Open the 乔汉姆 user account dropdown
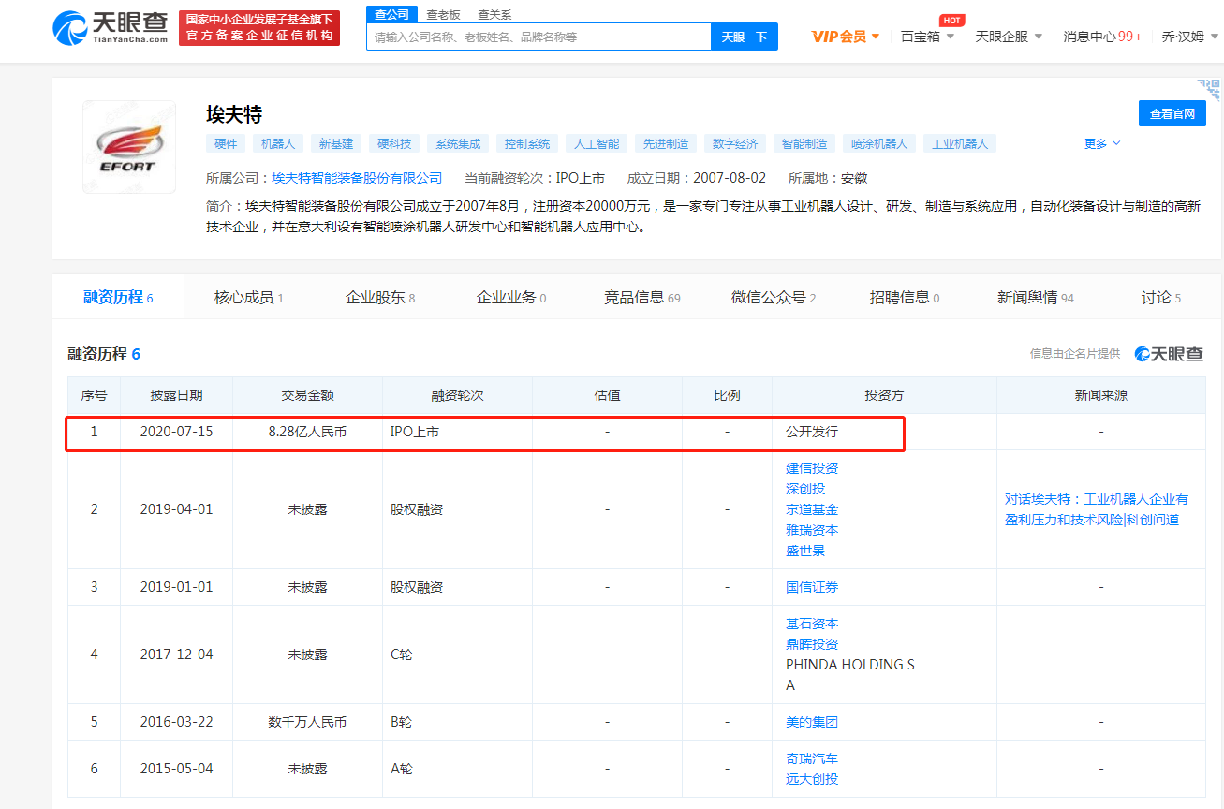This screenshot has height=809, width=1224. pyautogui.click(x=1189, y=37)
